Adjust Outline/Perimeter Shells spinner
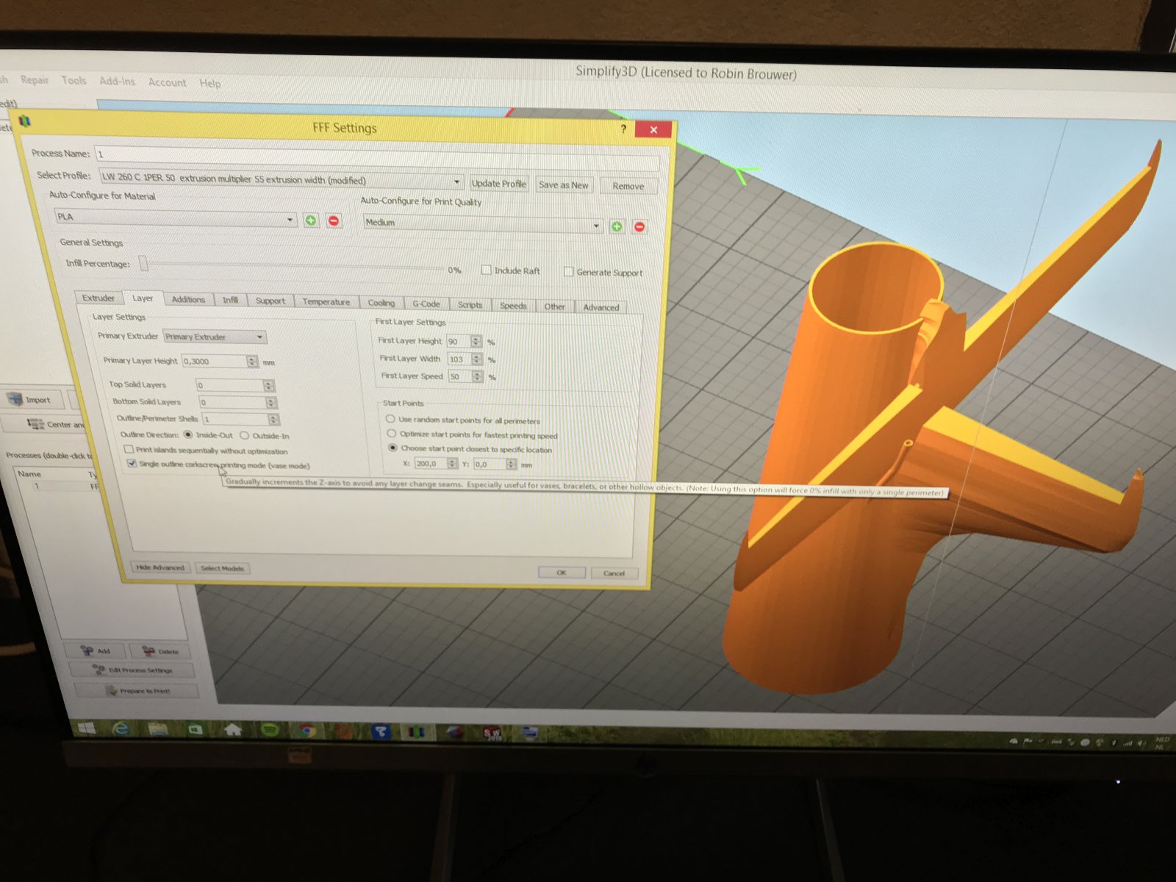This screenshot has width=1176, height=882. 273,419
